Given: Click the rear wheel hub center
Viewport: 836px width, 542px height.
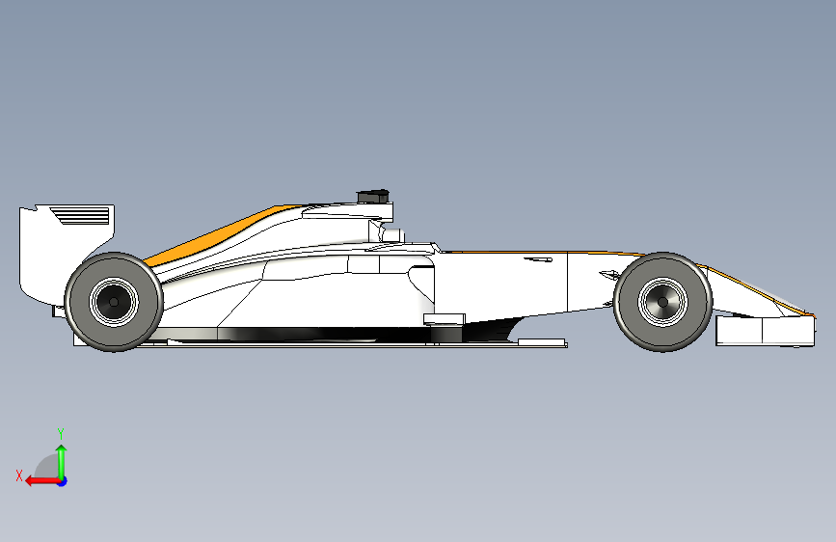Looking at the screenshot, I should [x=114, y=302].
